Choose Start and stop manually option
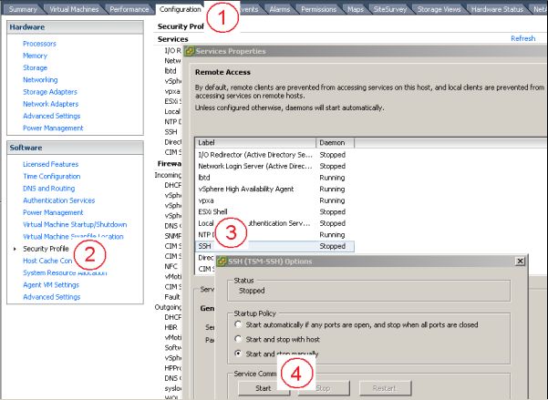548x400 pixels. pyautogui.click(x=238, y=354)
